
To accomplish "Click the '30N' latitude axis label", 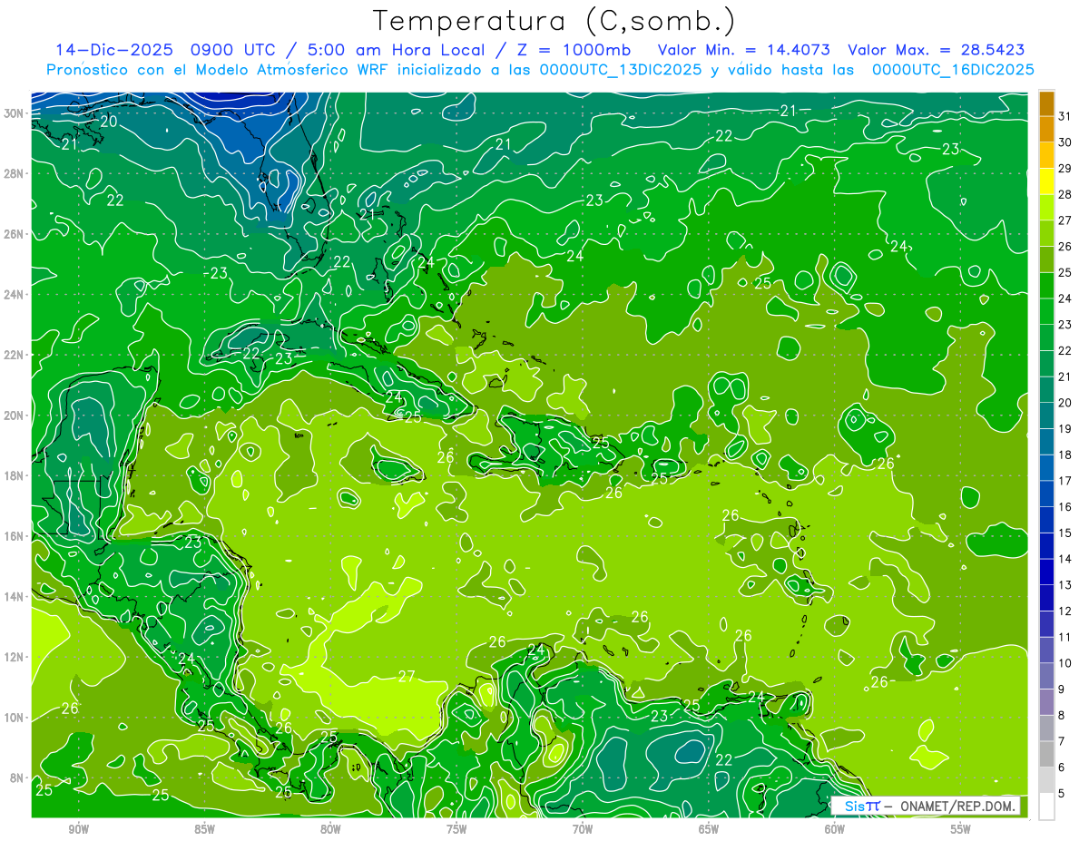I will (x=14, y=112).
